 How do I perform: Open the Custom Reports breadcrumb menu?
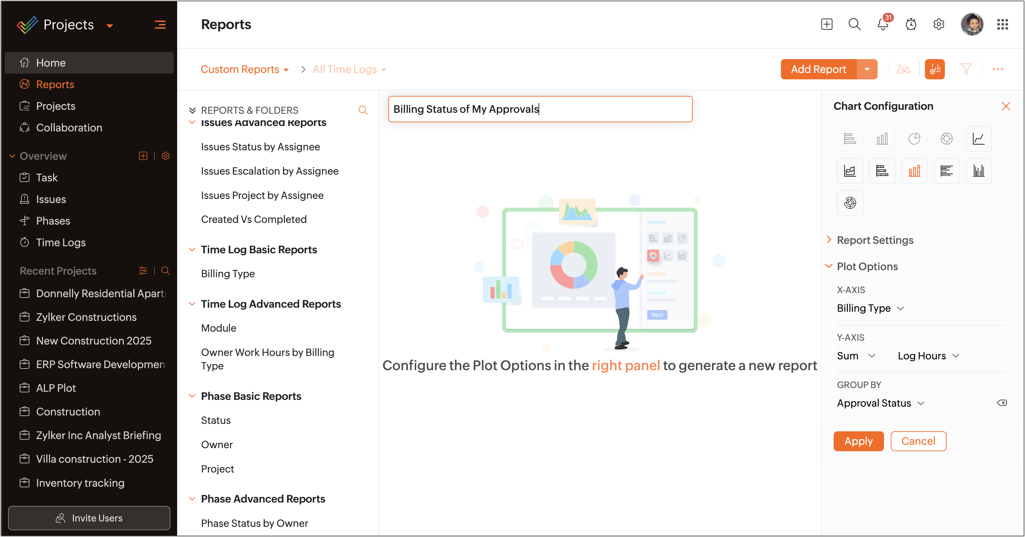(x=244, y=69)
